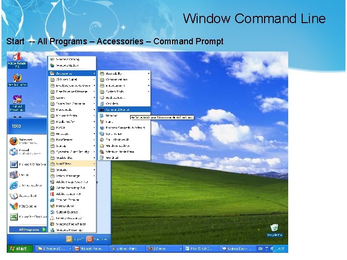This screenshot has height=260, width=347.
Task: Click the All Programs button
Action: (27, 230)
